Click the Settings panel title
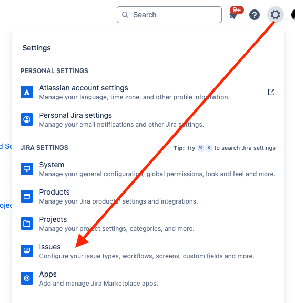The image size is (295, 303). (x=36, y=48)
